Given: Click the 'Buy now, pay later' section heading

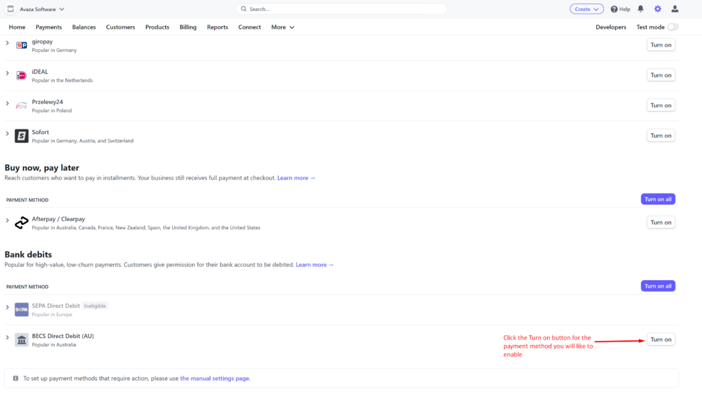Looking at the screenshot, I should tap(42, 168).
